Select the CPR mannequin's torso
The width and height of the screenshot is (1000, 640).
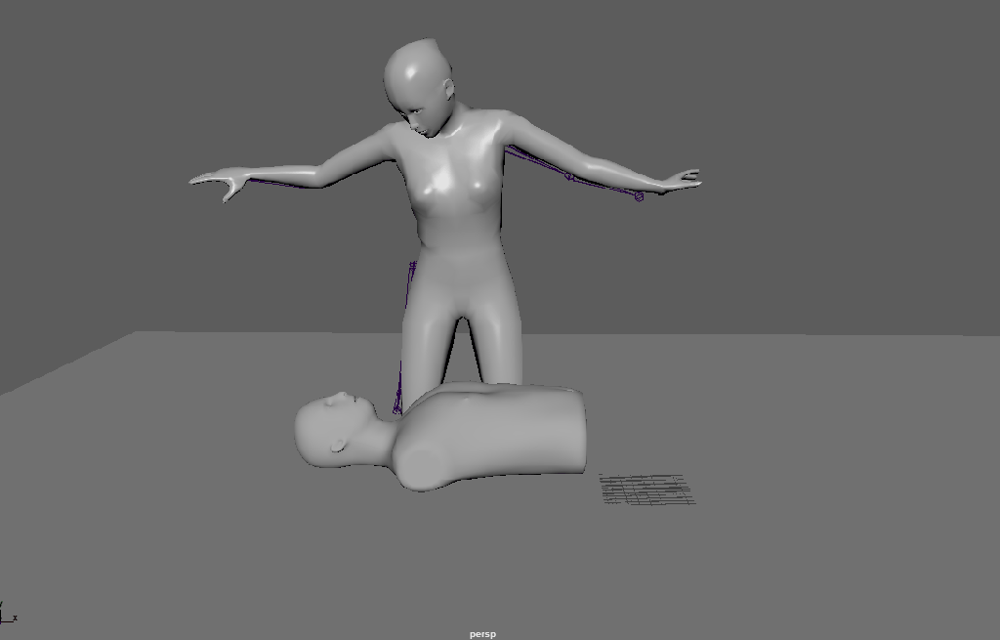[508, 430]
